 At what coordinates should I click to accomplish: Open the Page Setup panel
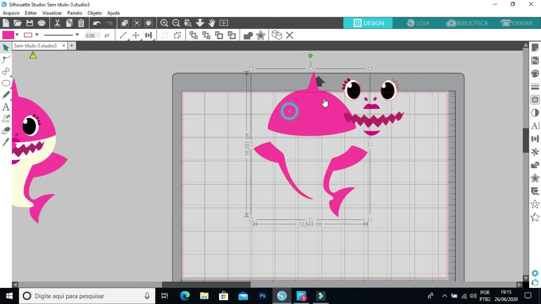535,48
